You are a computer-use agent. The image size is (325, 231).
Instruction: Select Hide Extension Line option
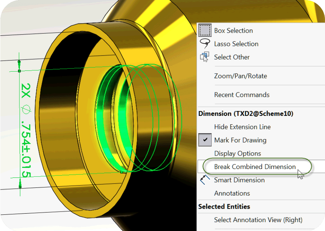pyautogui.click(x=242, y=127)
